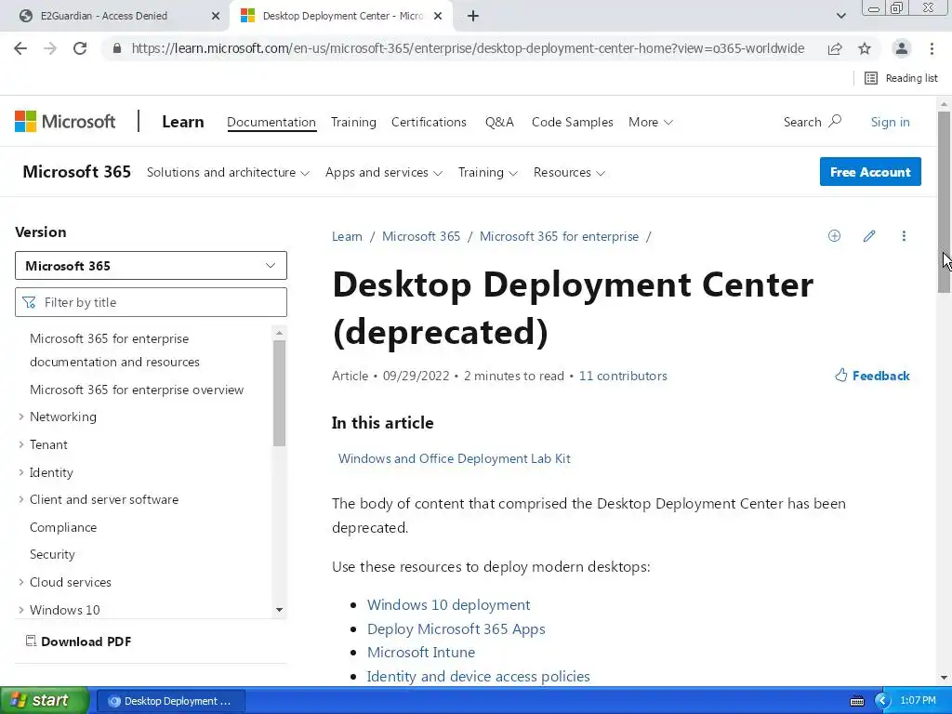This screenshot has width=952, height=714.
Task: Expand the Resources dropdown
Action: click(x=569, y=172)
